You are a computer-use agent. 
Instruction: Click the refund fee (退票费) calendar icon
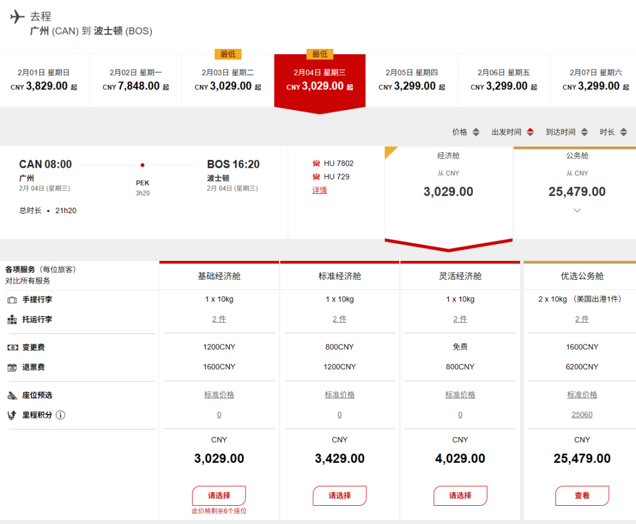[x=12, y=367]
